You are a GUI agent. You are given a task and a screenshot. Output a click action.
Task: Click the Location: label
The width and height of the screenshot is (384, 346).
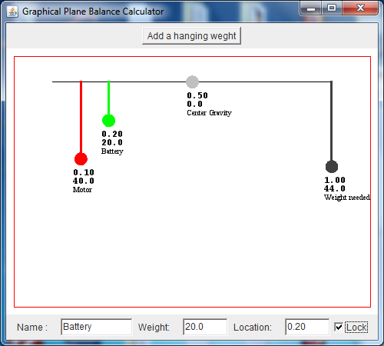[253, 328]
